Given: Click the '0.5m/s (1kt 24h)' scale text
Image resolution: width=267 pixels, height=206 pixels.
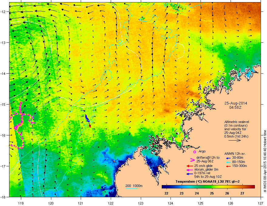Looking at the screenshot, I should coord(236,136).
